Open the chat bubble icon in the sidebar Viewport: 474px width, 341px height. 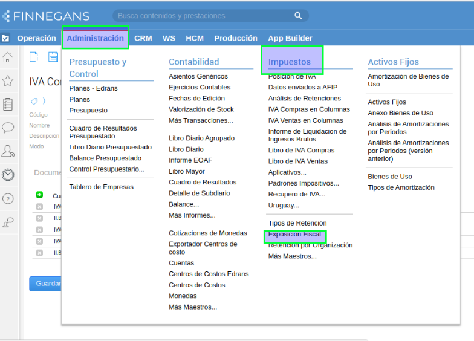click(x=8, y=128)
